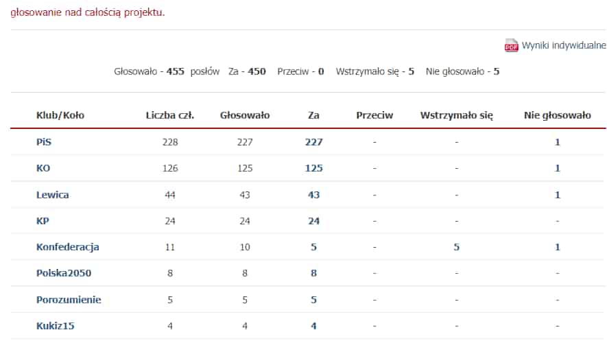Click the Klub/Koło column header
607x341 pixels.
60,115
